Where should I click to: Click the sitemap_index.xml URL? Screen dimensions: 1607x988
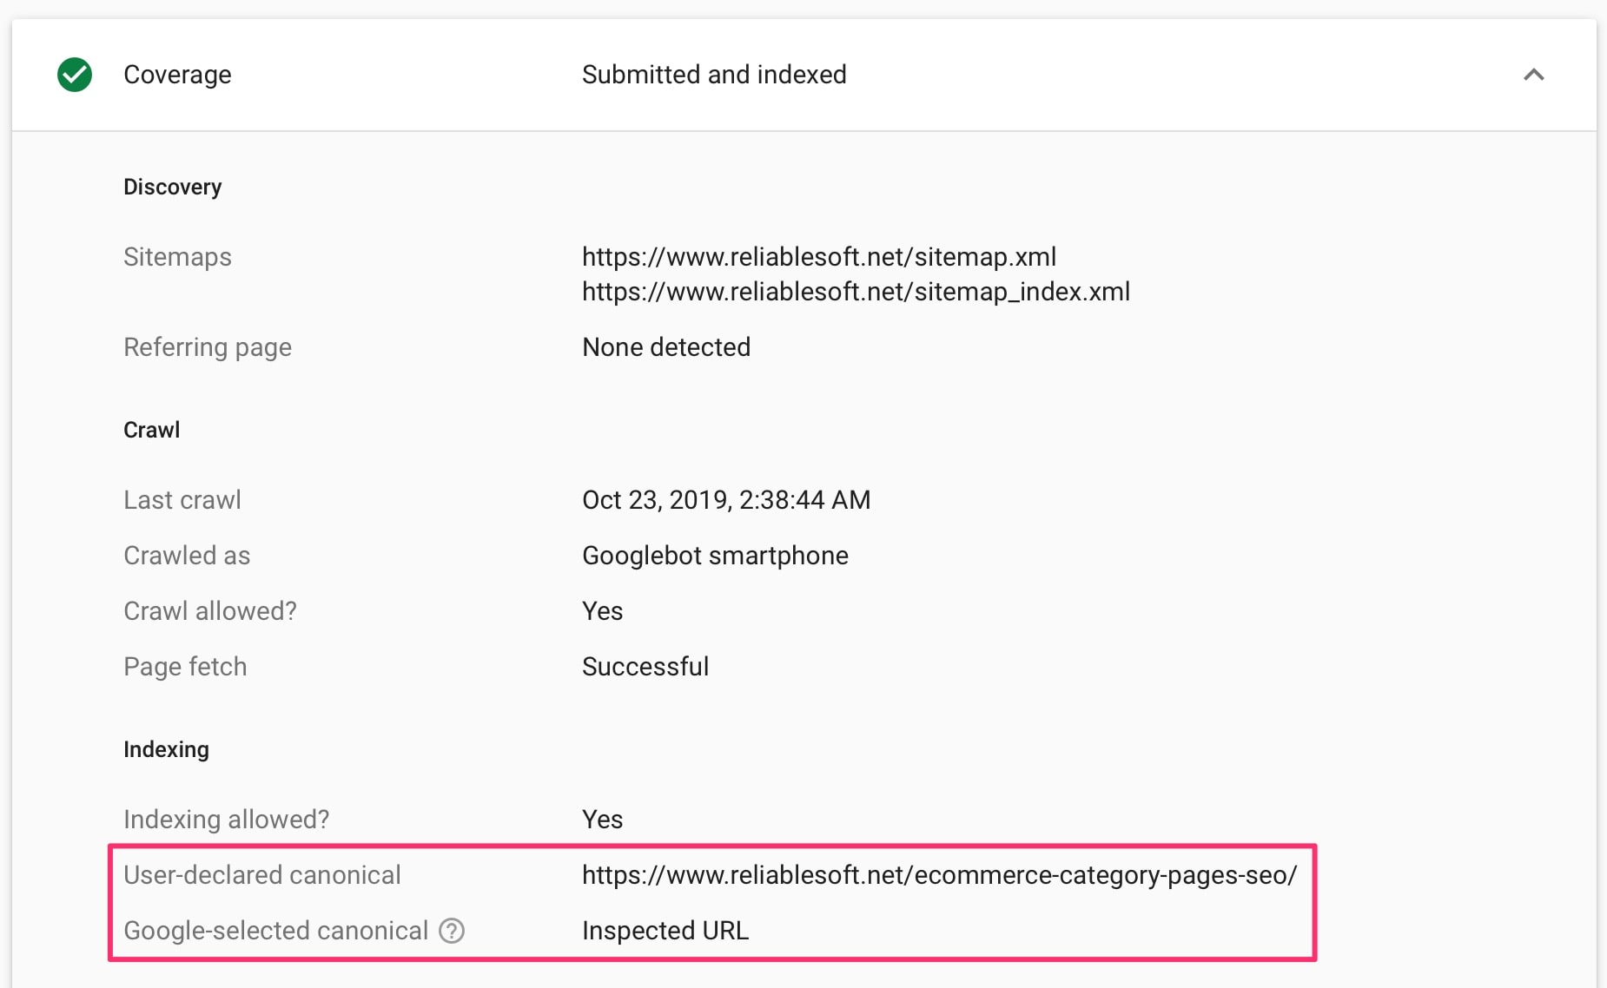tap(855, 292)
